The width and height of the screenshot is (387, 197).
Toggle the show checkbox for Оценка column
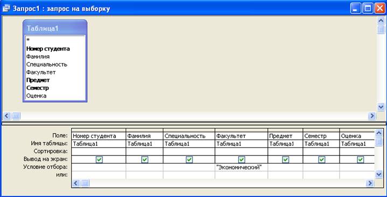coord(360,160)
